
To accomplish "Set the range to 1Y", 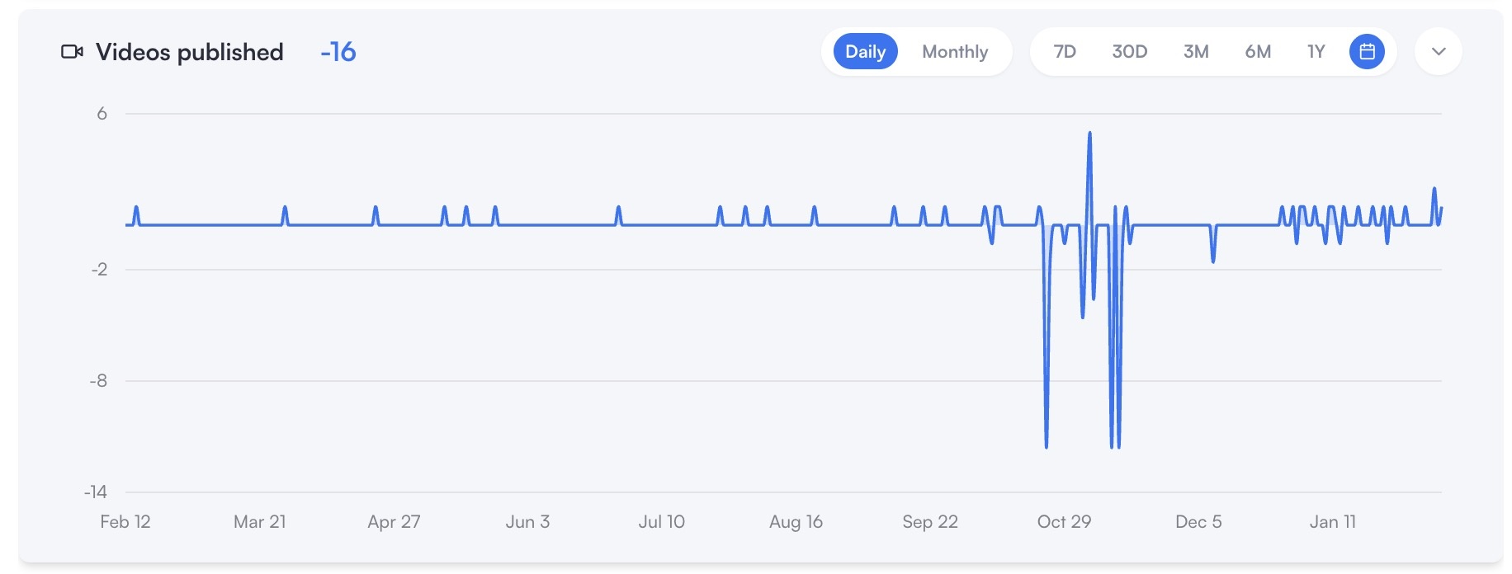I will [1316, 52].
